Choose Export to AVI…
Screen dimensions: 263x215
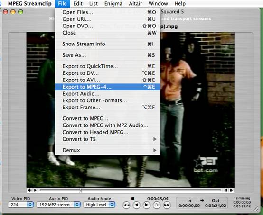tap(107, 80)
